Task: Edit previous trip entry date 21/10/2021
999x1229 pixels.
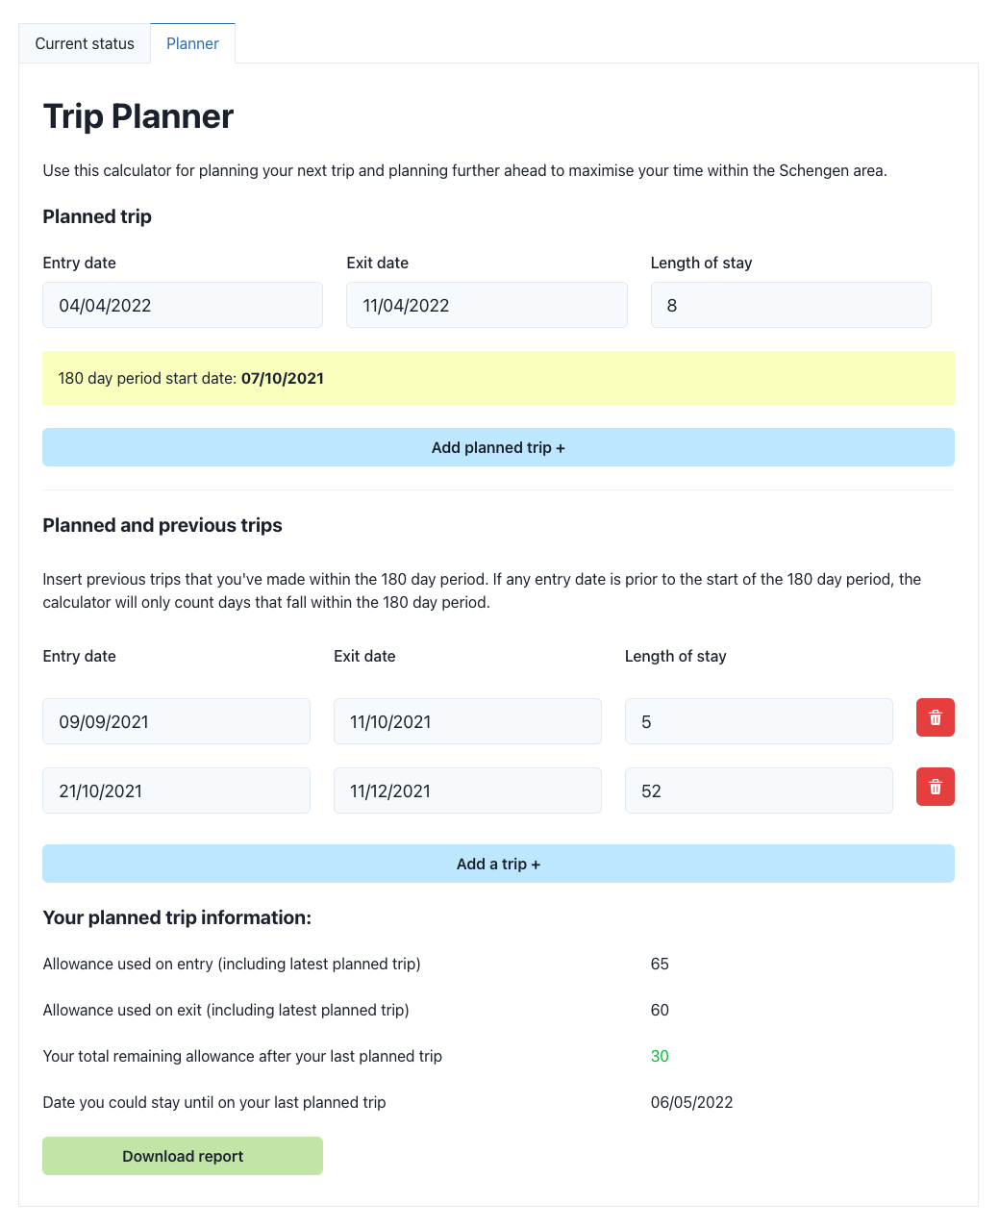Action: coord(176,790)
